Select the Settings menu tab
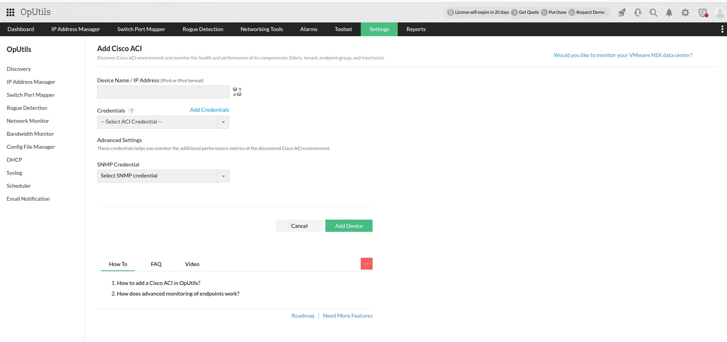Screen dimensions: 727x342 tap(379, 29)
